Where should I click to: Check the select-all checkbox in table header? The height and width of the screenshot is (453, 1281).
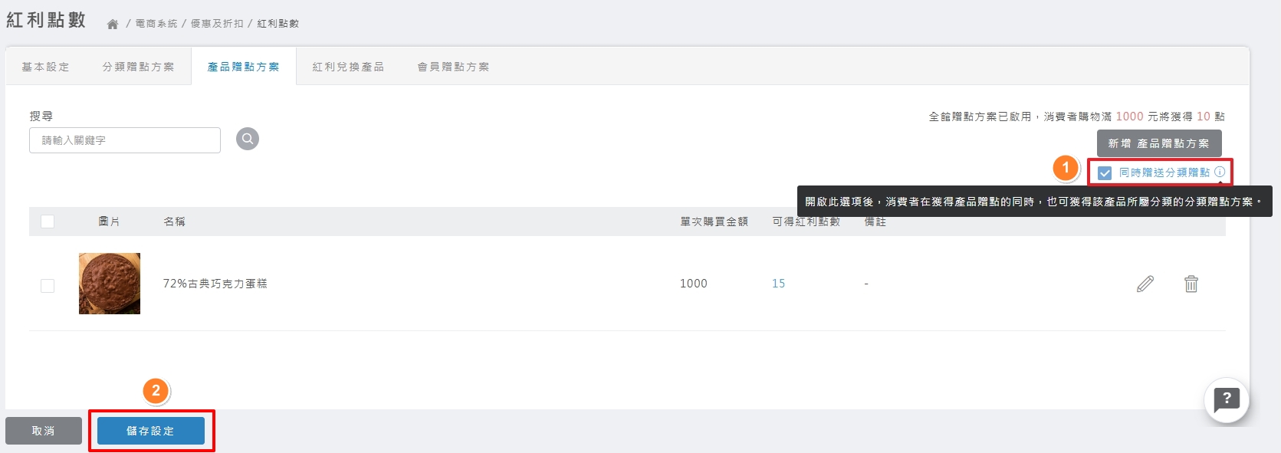[x=48, y=222]
